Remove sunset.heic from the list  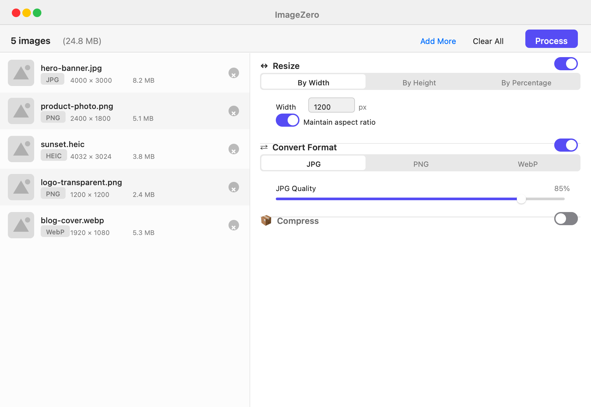click(x=233, y=149)
